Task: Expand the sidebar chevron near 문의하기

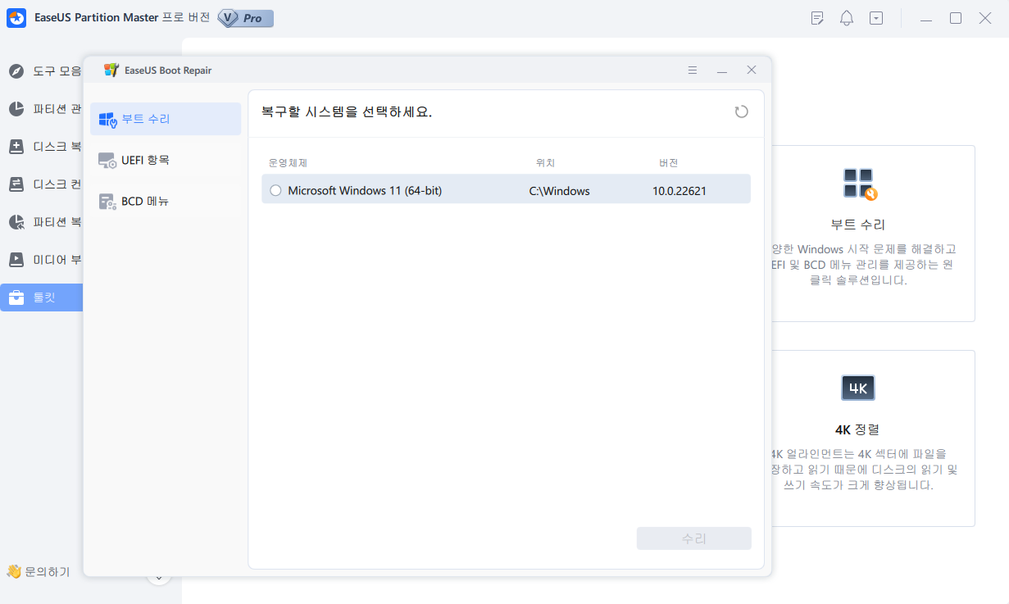Action: pyautogui.click(x=158, y=578)
